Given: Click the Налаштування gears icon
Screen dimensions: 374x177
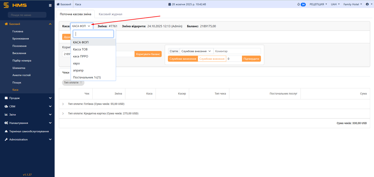Looking at the screenshot, I should coord(6,123).
